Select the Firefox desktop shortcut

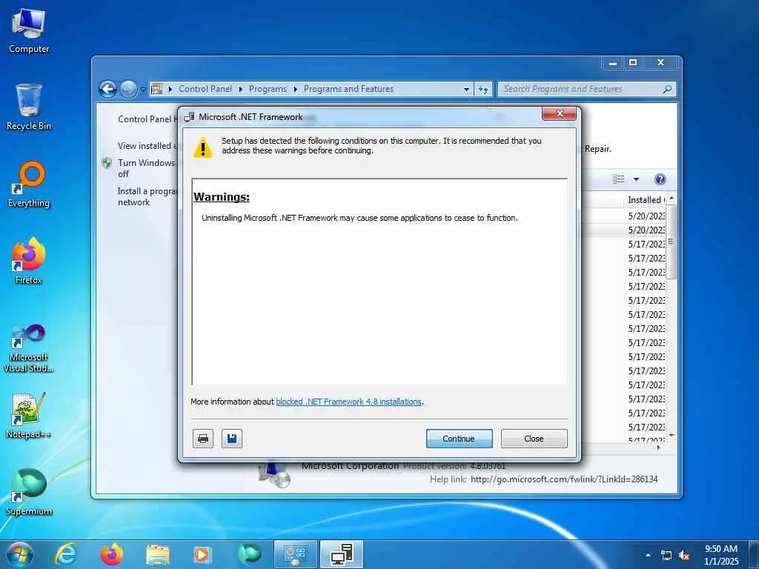coord(29,261)
